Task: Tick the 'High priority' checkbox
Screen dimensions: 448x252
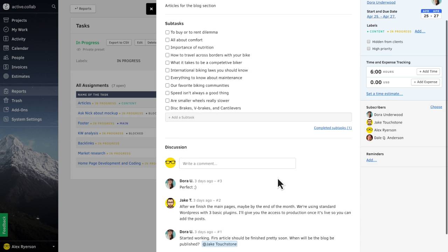Action: pyautogui.click(x=369, y=49)
